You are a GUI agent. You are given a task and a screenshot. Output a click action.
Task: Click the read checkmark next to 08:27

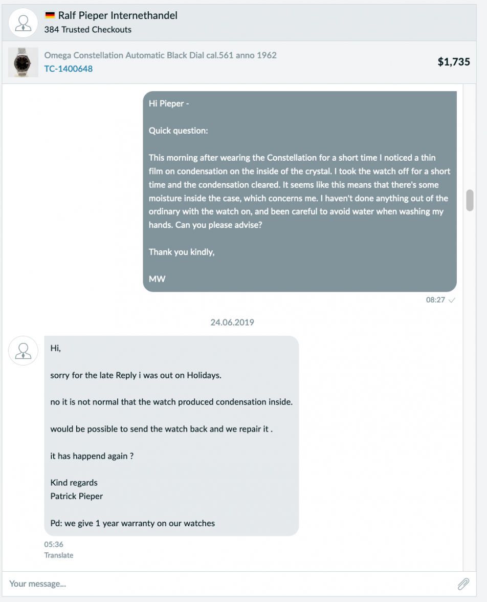coord(452,300)
